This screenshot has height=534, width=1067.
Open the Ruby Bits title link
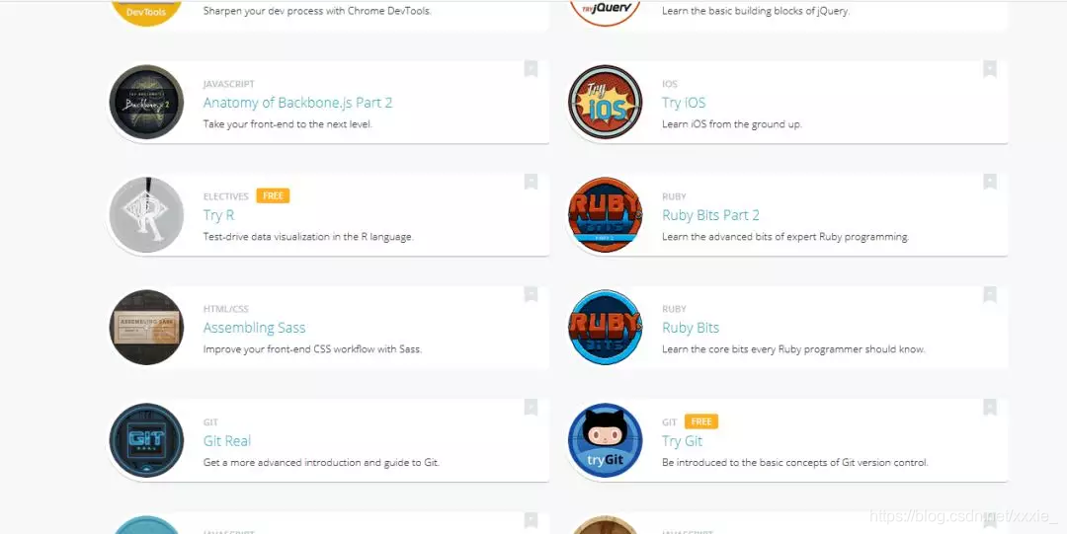pyautogui.click(x=691, y=328)
